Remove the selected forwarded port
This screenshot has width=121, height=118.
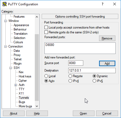107,38
